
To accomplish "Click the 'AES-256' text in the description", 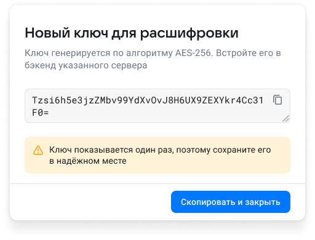I will click(193, 53).
